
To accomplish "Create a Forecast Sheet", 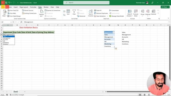I will (x=136, y=13).
